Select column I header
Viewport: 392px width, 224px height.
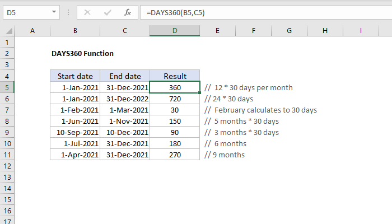click(361, 31)
